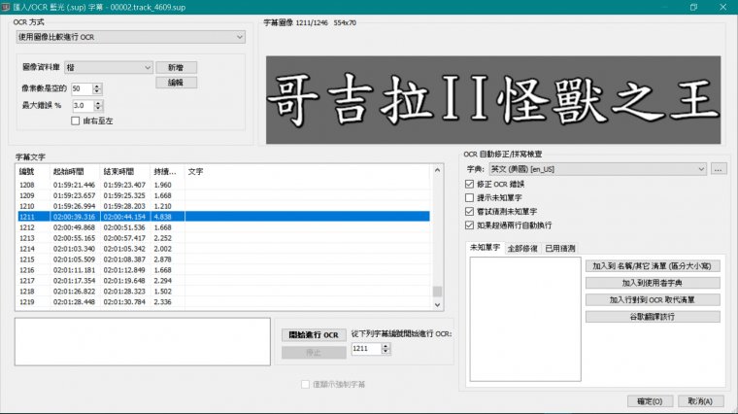Screen dimensions: 738x414
Task: Click the 開始進行 OCR button
Action: click(314, 335)
